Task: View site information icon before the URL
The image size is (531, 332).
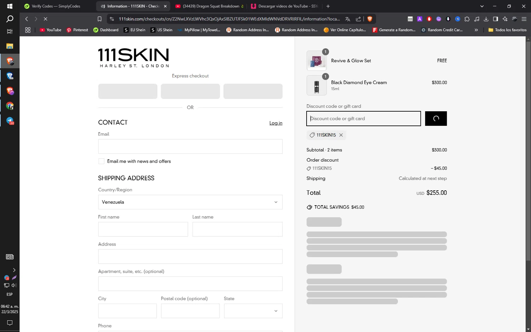Action: [x=112, y=19]
